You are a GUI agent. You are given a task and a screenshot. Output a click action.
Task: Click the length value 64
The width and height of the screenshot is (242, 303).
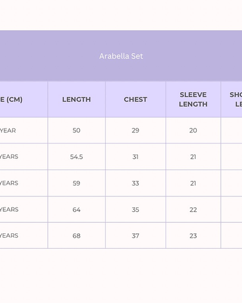coord(77,210)
